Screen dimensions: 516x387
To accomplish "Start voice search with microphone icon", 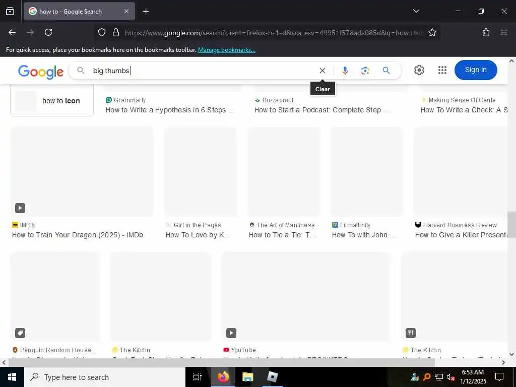I will click(x=345, y=71).
